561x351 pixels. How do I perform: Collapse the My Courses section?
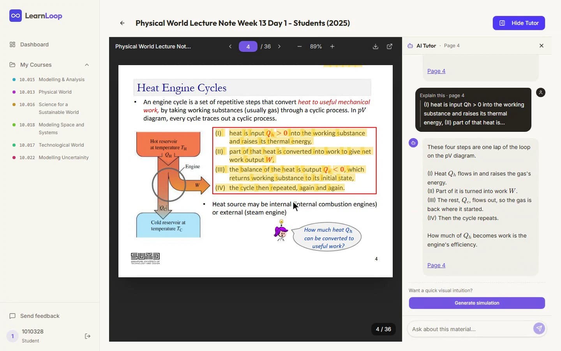click(x=87, y=65)
